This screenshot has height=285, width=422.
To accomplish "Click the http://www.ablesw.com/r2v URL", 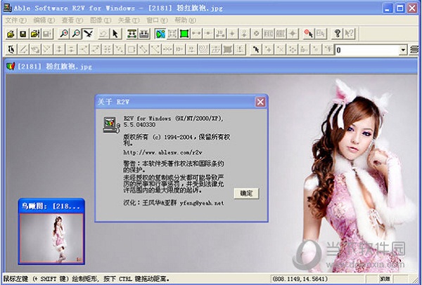I will tap(163, 152).
